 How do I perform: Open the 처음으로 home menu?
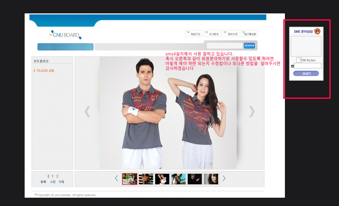click(194, 34)
